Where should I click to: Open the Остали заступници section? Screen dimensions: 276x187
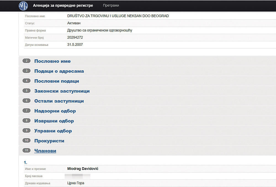pyautogui.click(x=59, y=101)
